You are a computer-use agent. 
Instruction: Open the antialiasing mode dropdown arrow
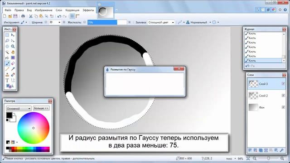[x=184, y=22]
